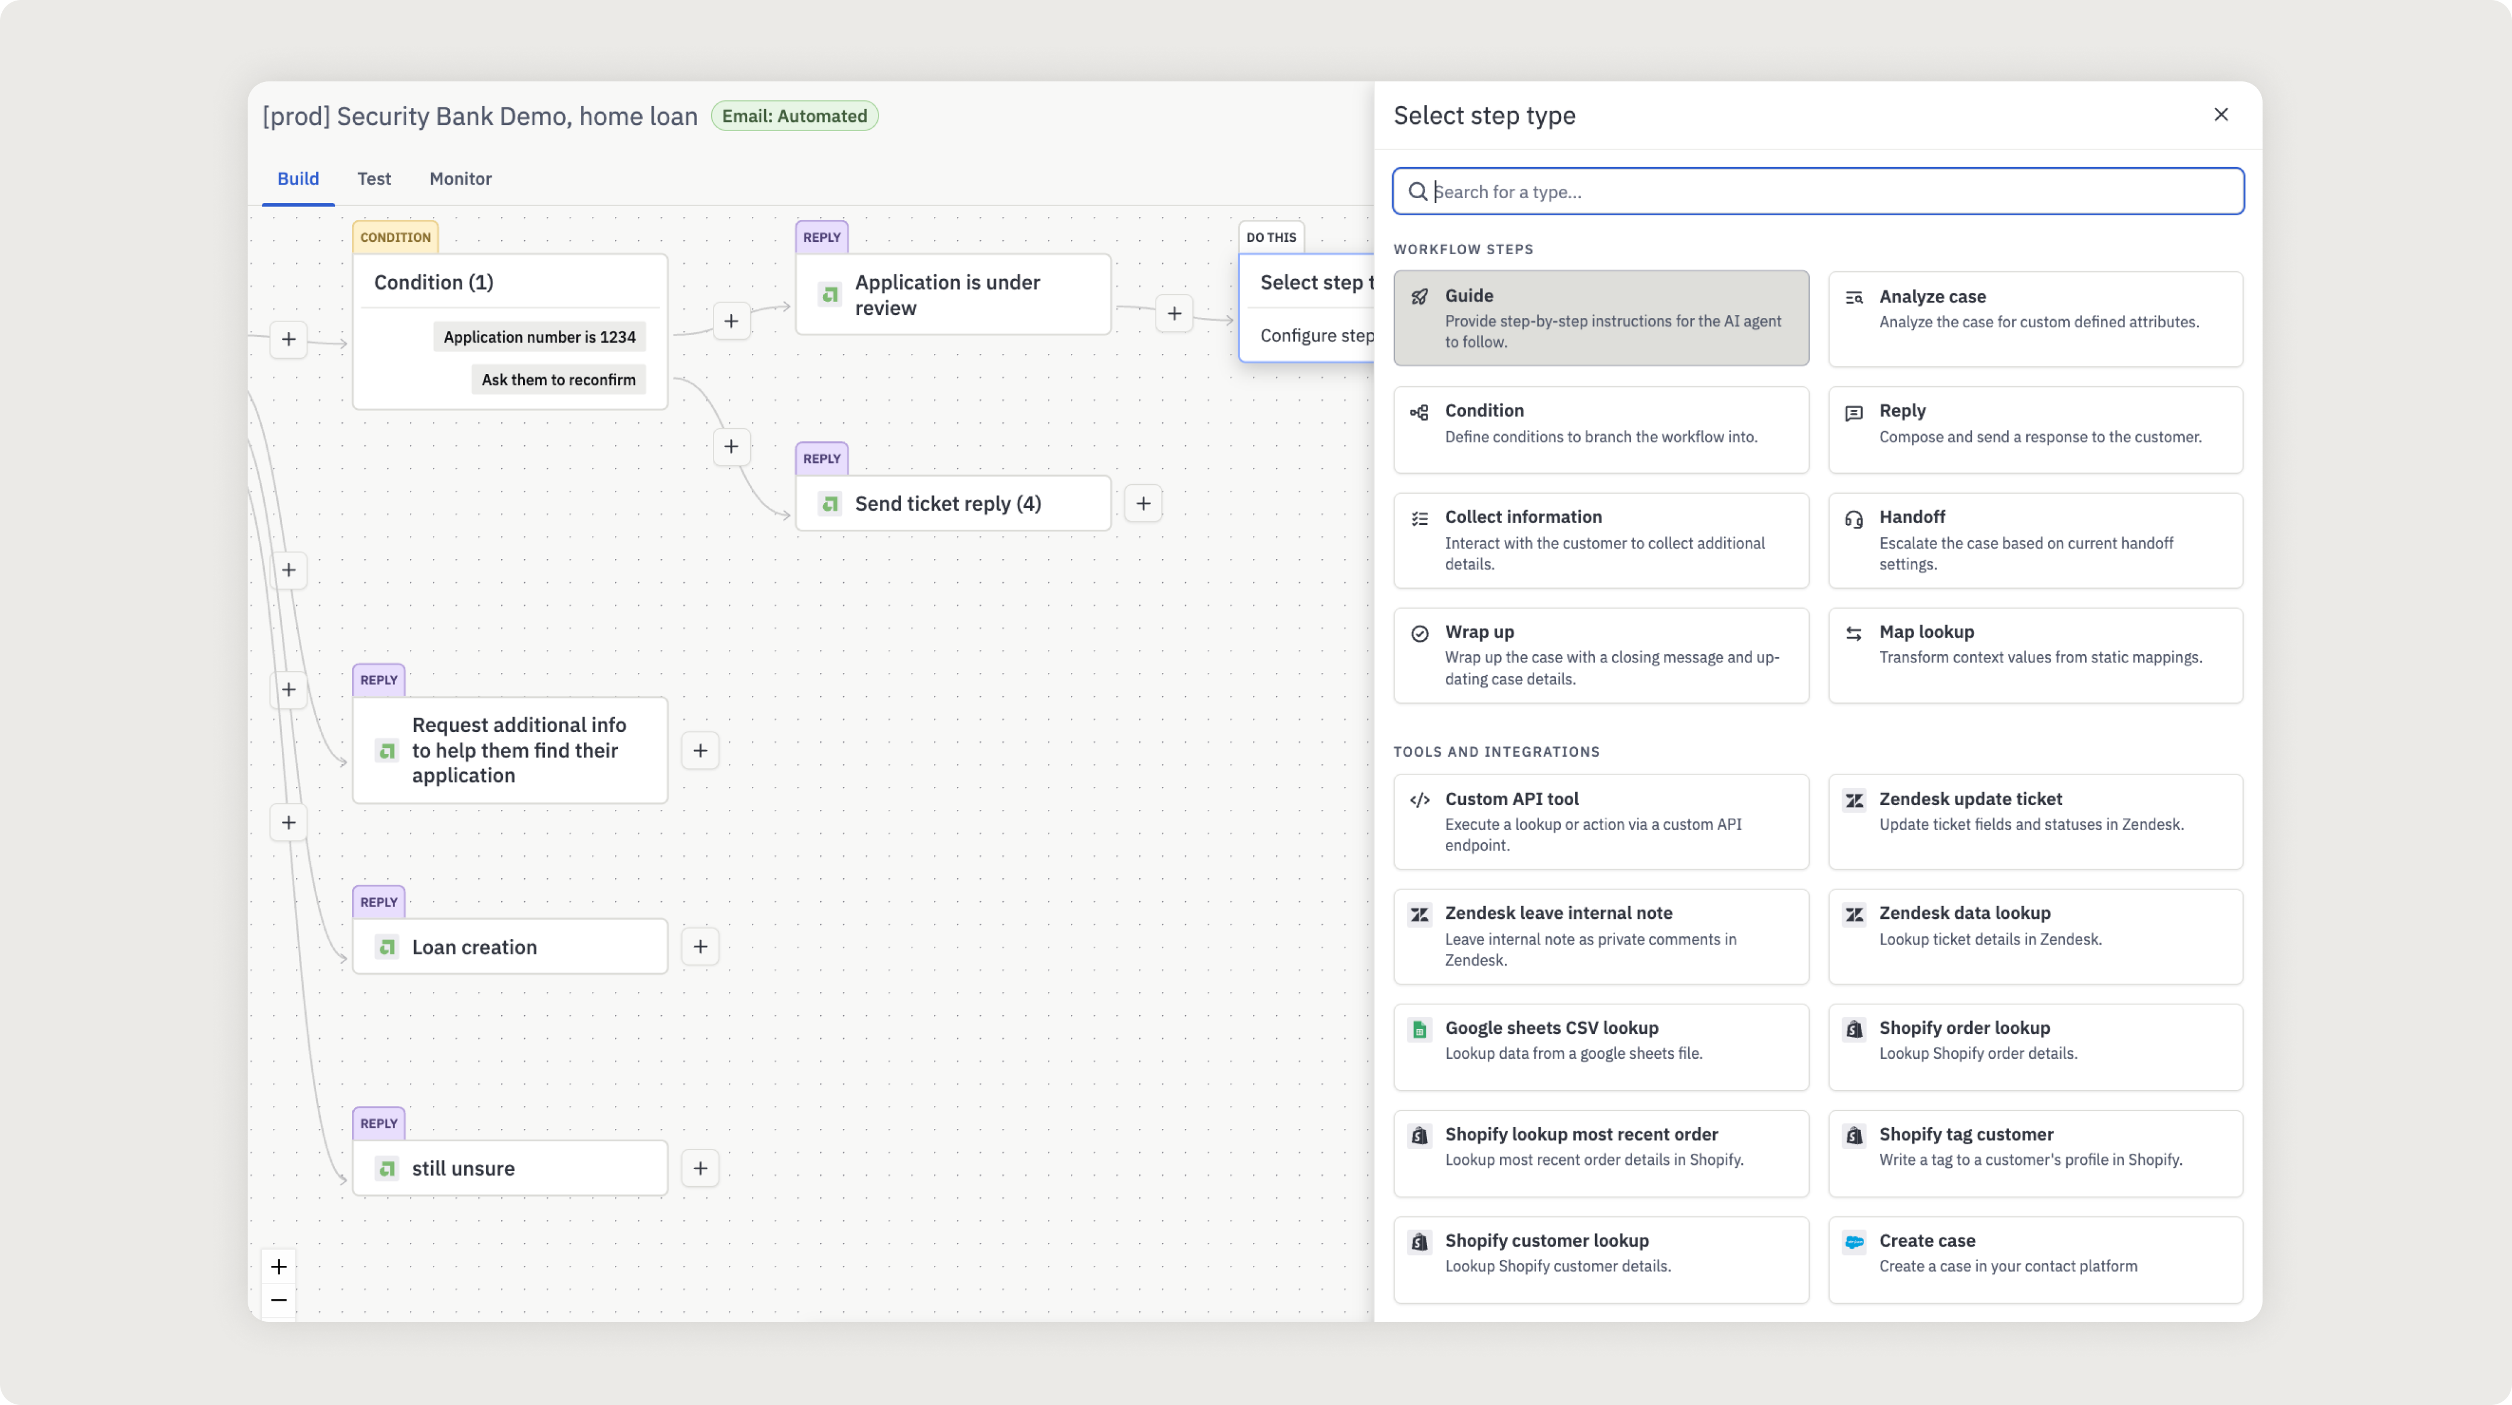
Task: Add a step after Loan creation reply
Action: tap(700, 946)
